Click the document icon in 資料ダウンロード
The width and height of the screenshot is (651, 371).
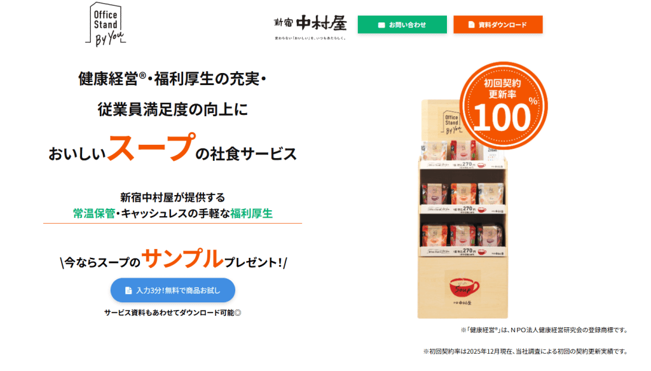[x=471, y=25]
